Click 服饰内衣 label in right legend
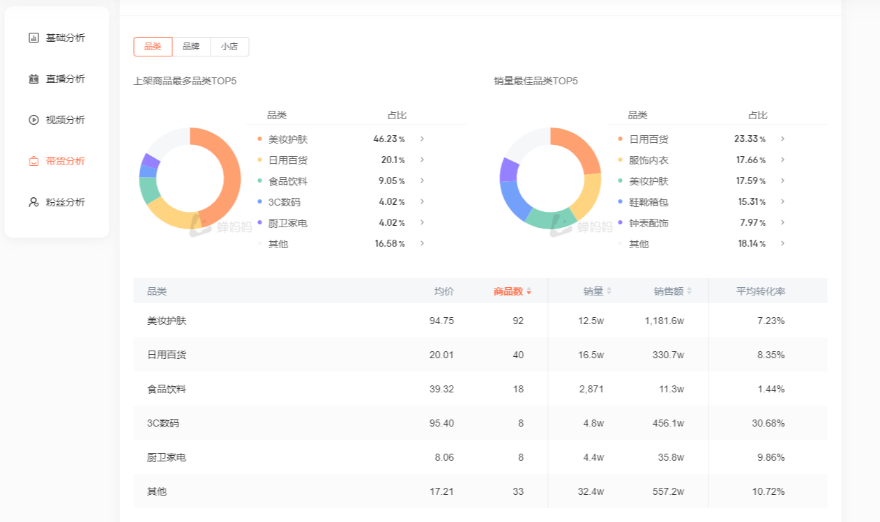Viewport: 880px width, 522px height. (x=648, y=160)
